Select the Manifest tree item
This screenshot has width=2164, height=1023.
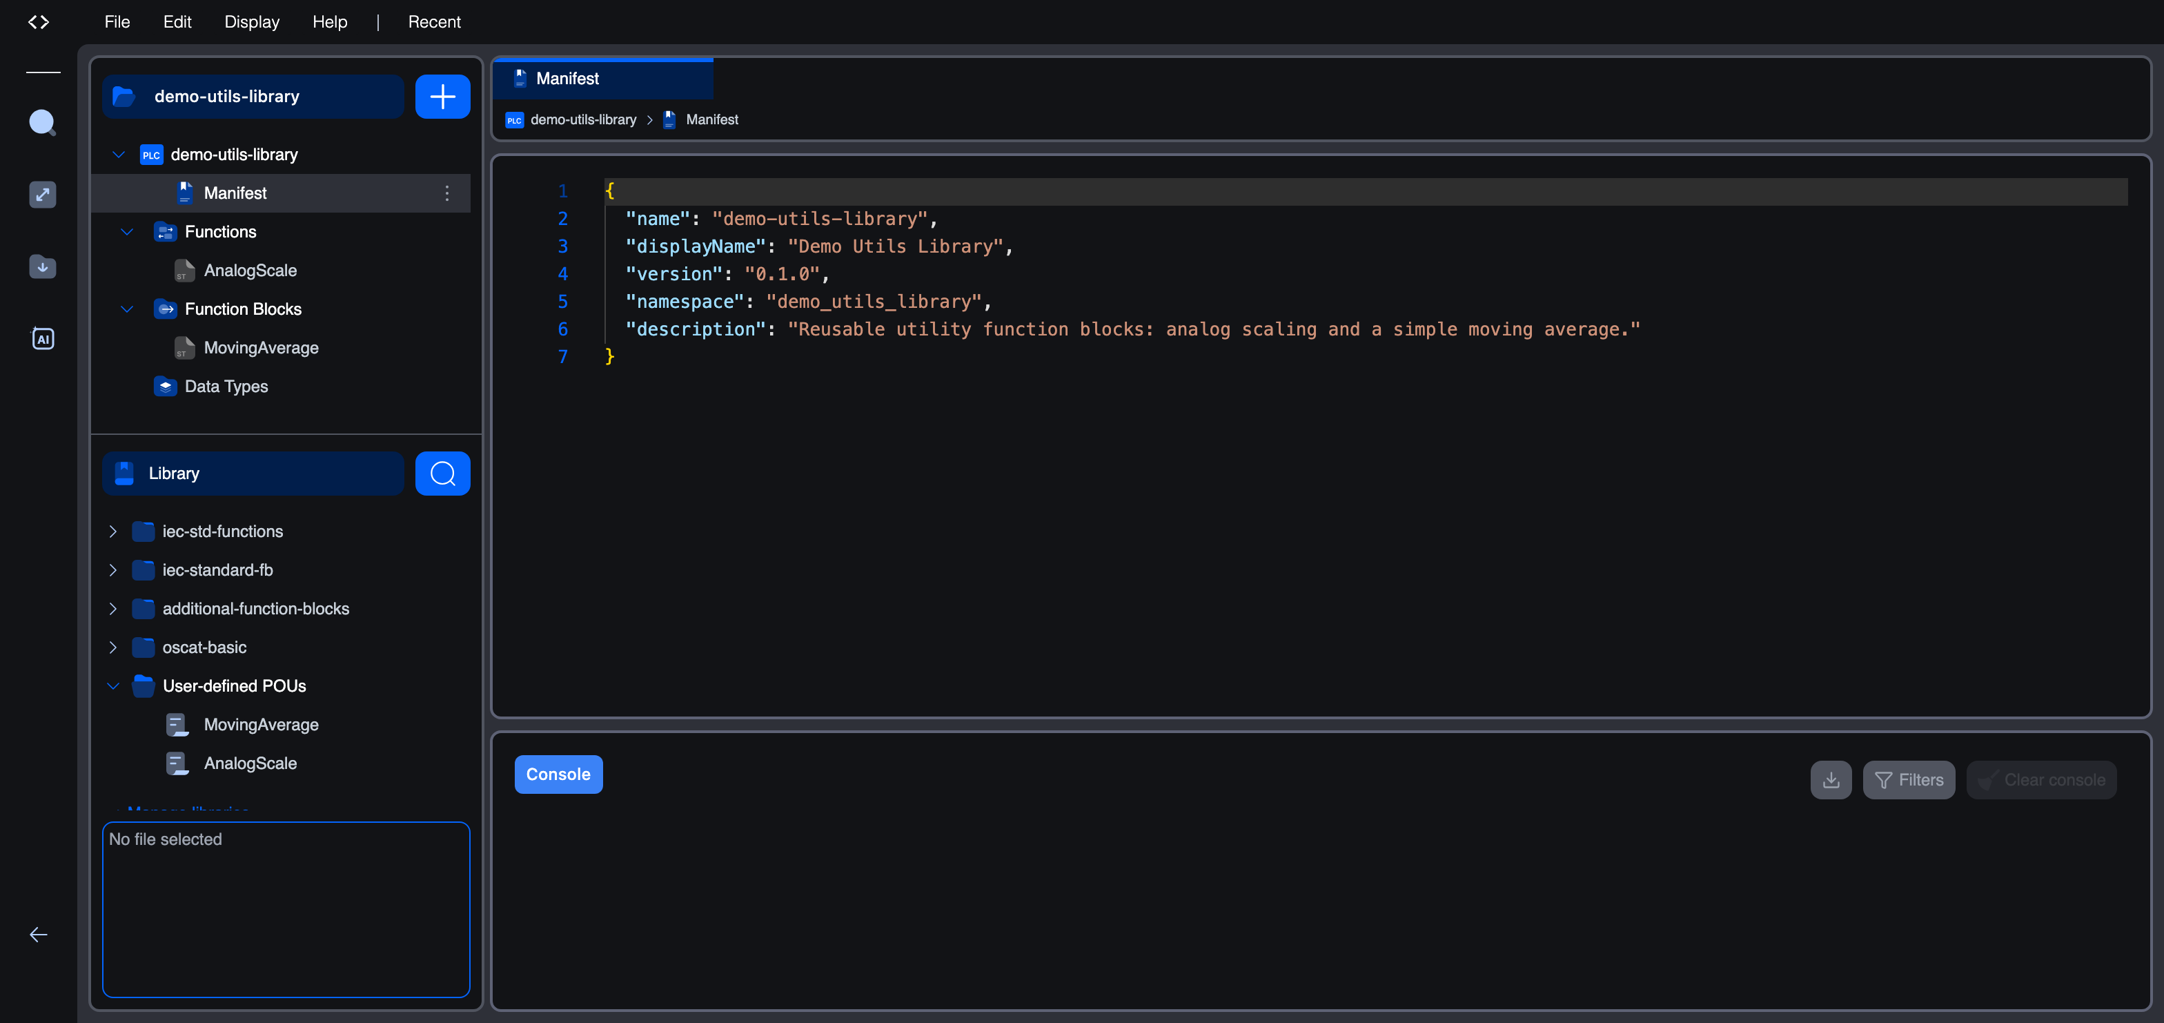281,193
